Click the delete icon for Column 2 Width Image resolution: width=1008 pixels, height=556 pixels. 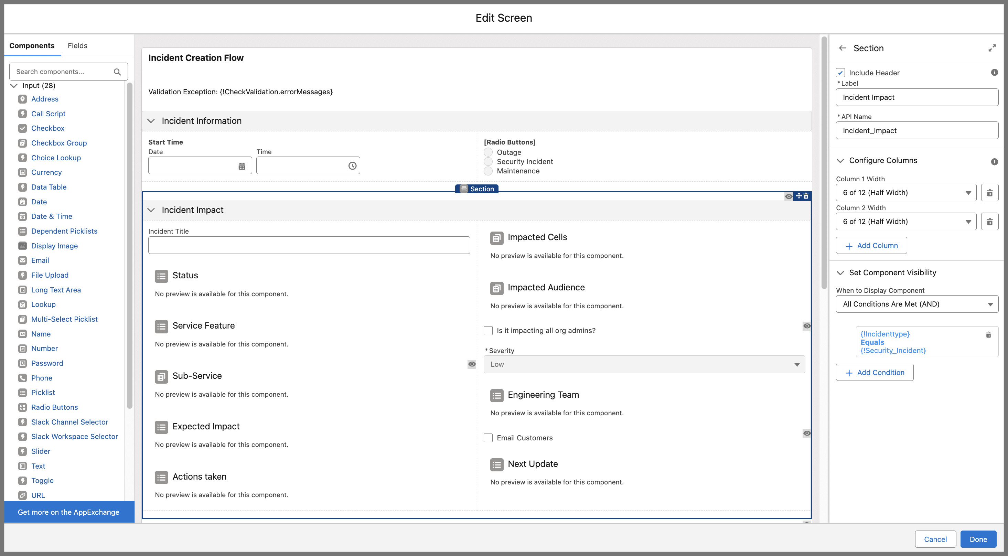(x=989, y=221)
